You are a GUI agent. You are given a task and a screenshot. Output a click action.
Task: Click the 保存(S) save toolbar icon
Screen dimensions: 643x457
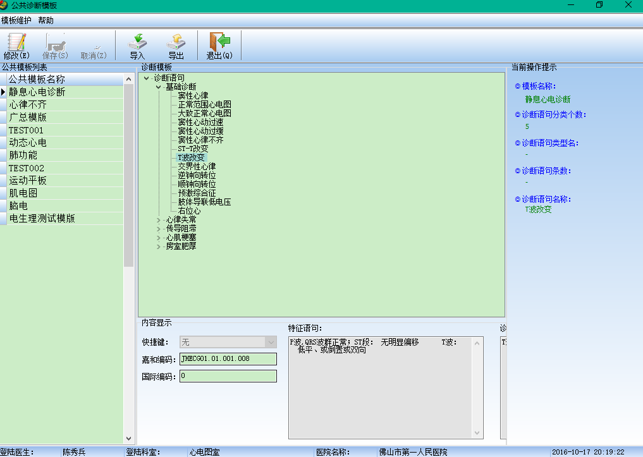coord(55,42)
